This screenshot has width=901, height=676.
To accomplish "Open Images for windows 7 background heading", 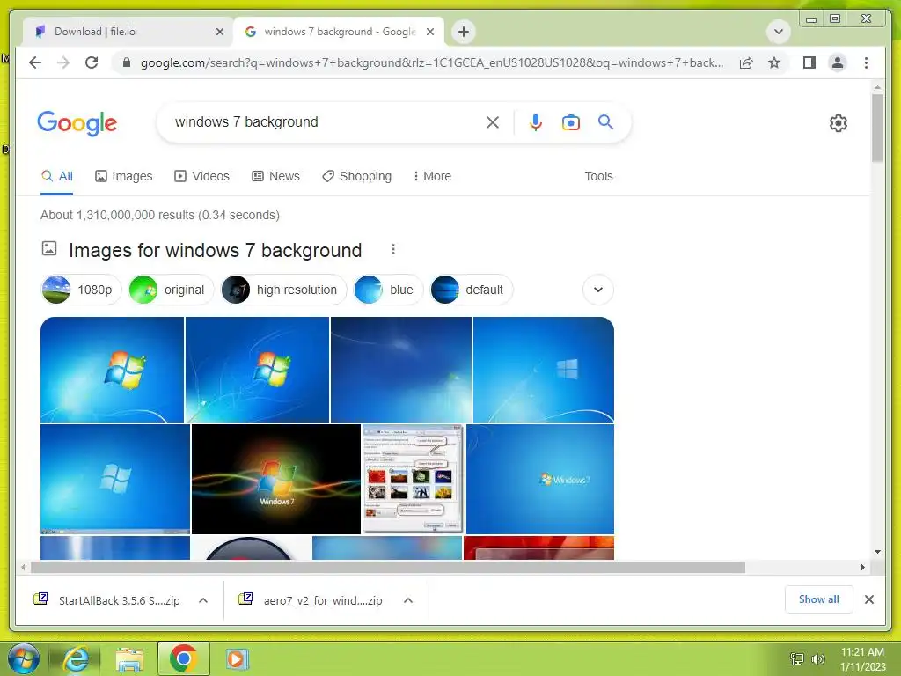I will click(215, 250).
